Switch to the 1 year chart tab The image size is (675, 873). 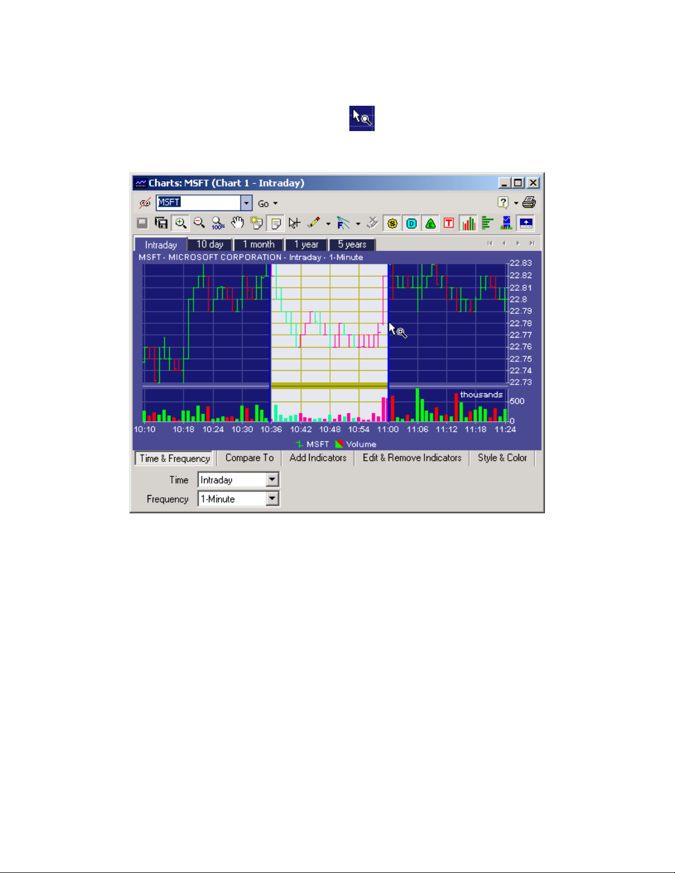306,245
